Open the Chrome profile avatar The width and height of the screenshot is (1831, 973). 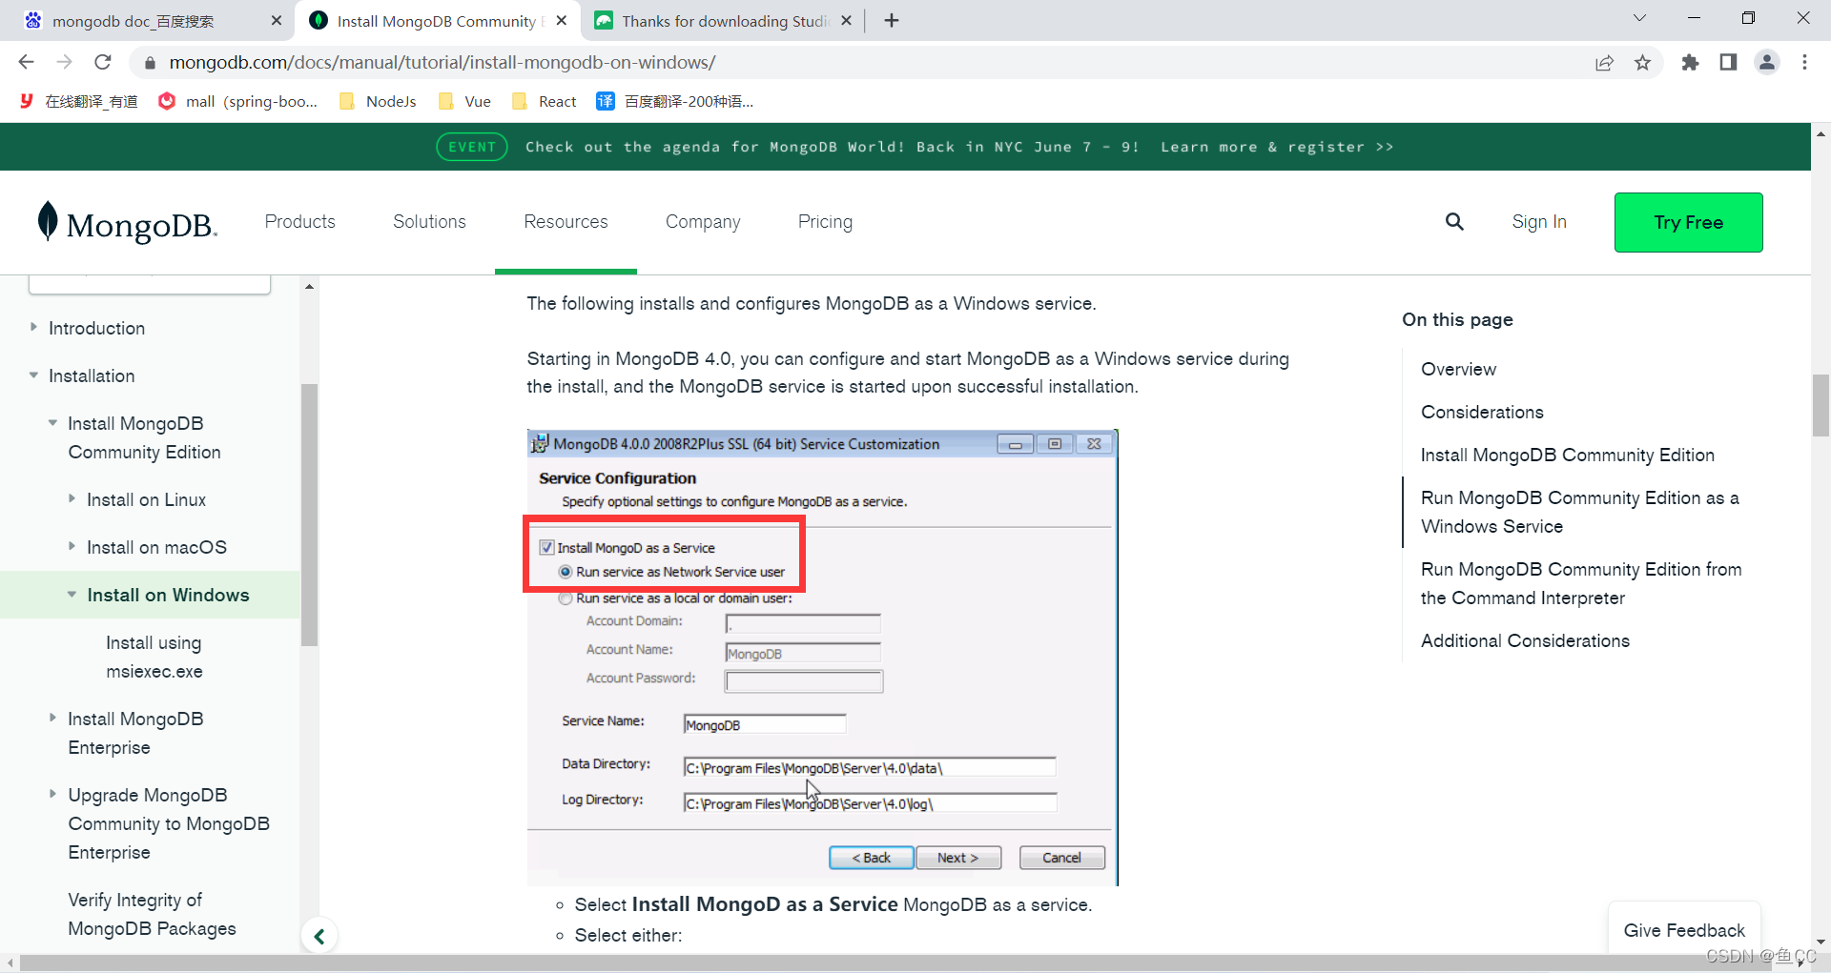1767,63
